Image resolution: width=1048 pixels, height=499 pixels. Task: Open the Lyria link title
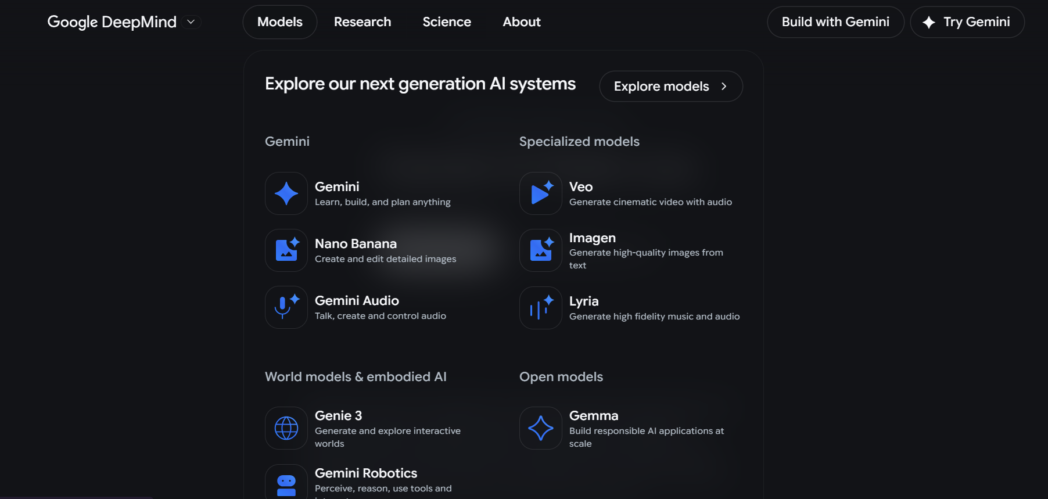[x=584, y=301]
